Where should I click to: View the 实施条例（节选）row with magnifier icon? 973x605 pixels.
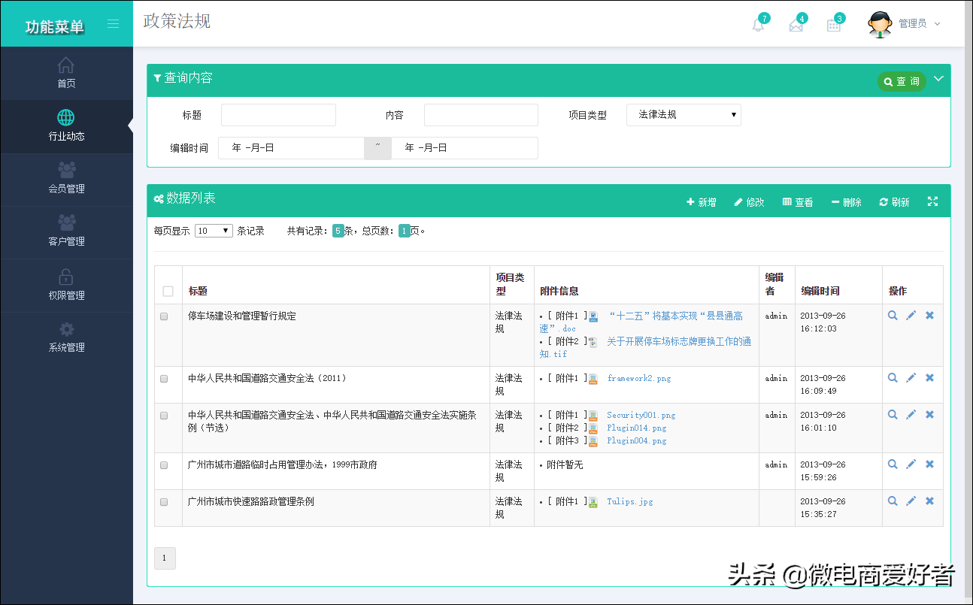coord(893,415)
